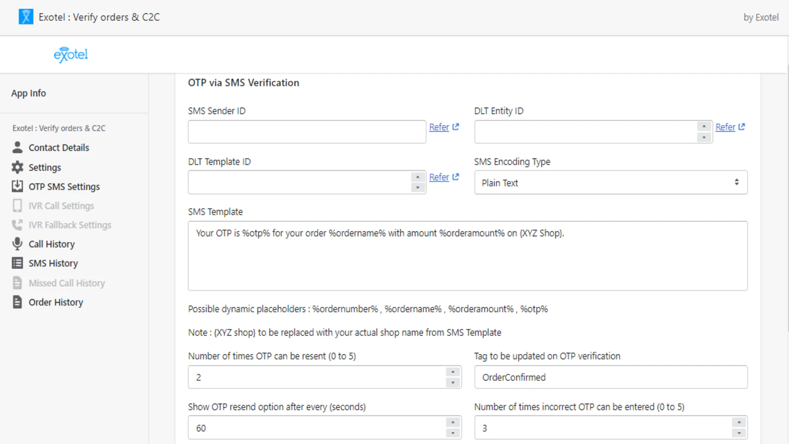Image resolution: width=789 pixels, height=444 pixels.
Task: Click the exotel logo
Action: [71, 54]
